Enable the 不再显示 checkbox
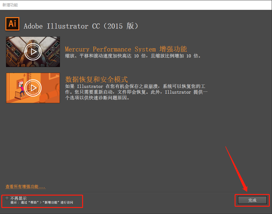The height and width of the screenshot is (214, 272). click(7, 198)
